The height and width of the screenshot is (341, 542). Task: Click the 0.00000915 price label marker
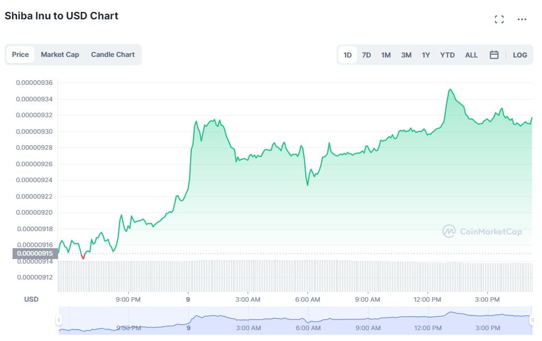(x=35, y=253)
